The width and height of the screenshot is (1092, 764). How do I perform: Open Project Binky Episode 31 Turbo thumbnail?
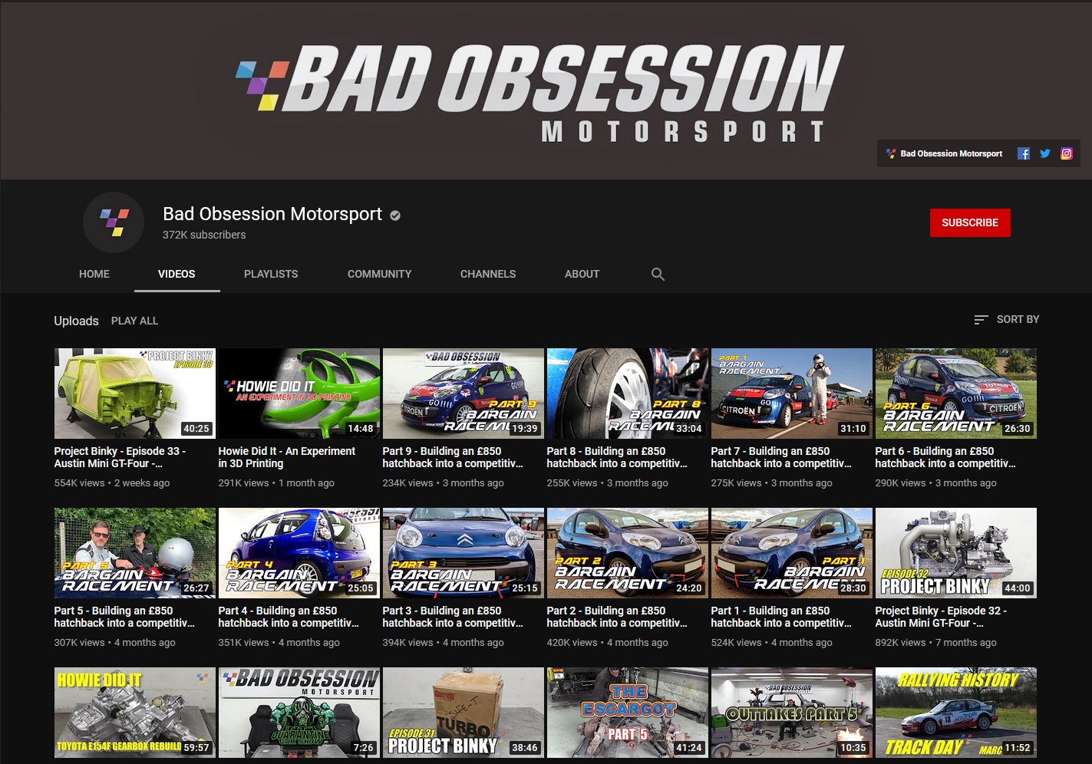pyautogui.click(x=463, y=713)
